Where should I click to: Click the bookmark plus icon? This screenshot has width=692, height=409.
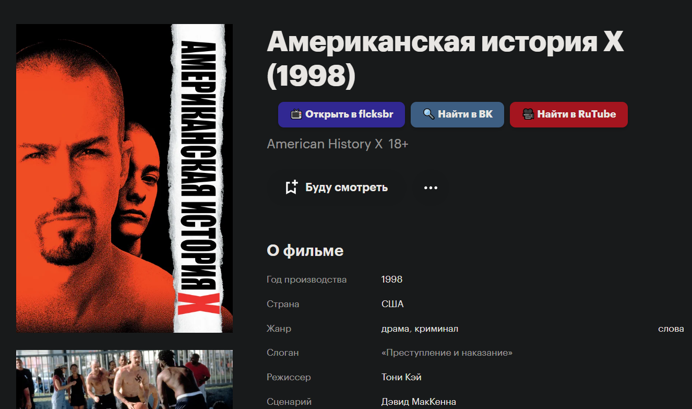[x=291, y=188]
